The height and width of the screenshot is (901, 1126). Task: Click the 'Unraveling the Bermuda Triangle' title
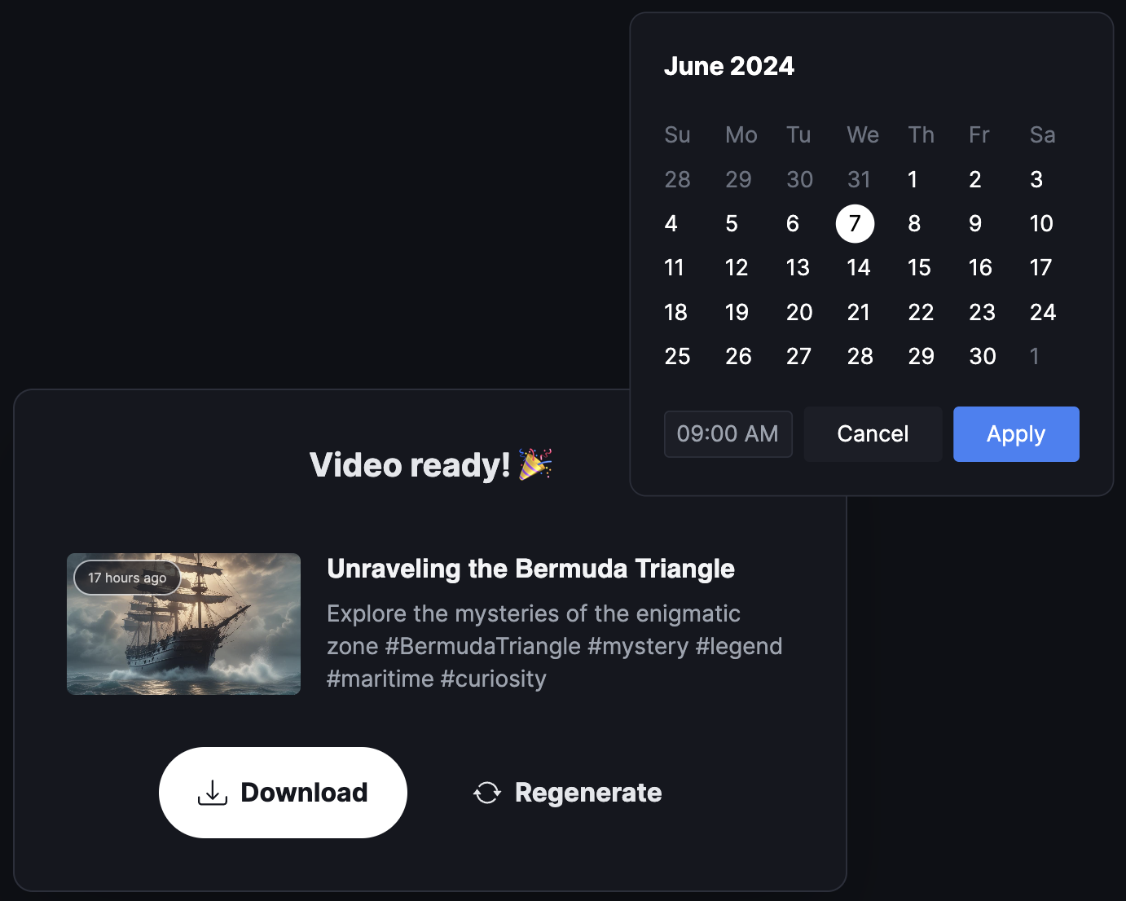[530, 569]
